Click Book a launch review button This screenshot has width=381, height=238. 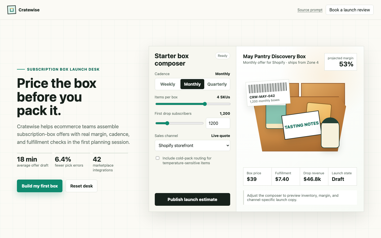[350, 10]
